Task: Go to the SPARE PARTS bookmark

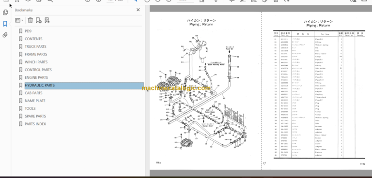Action: [35, 116]
